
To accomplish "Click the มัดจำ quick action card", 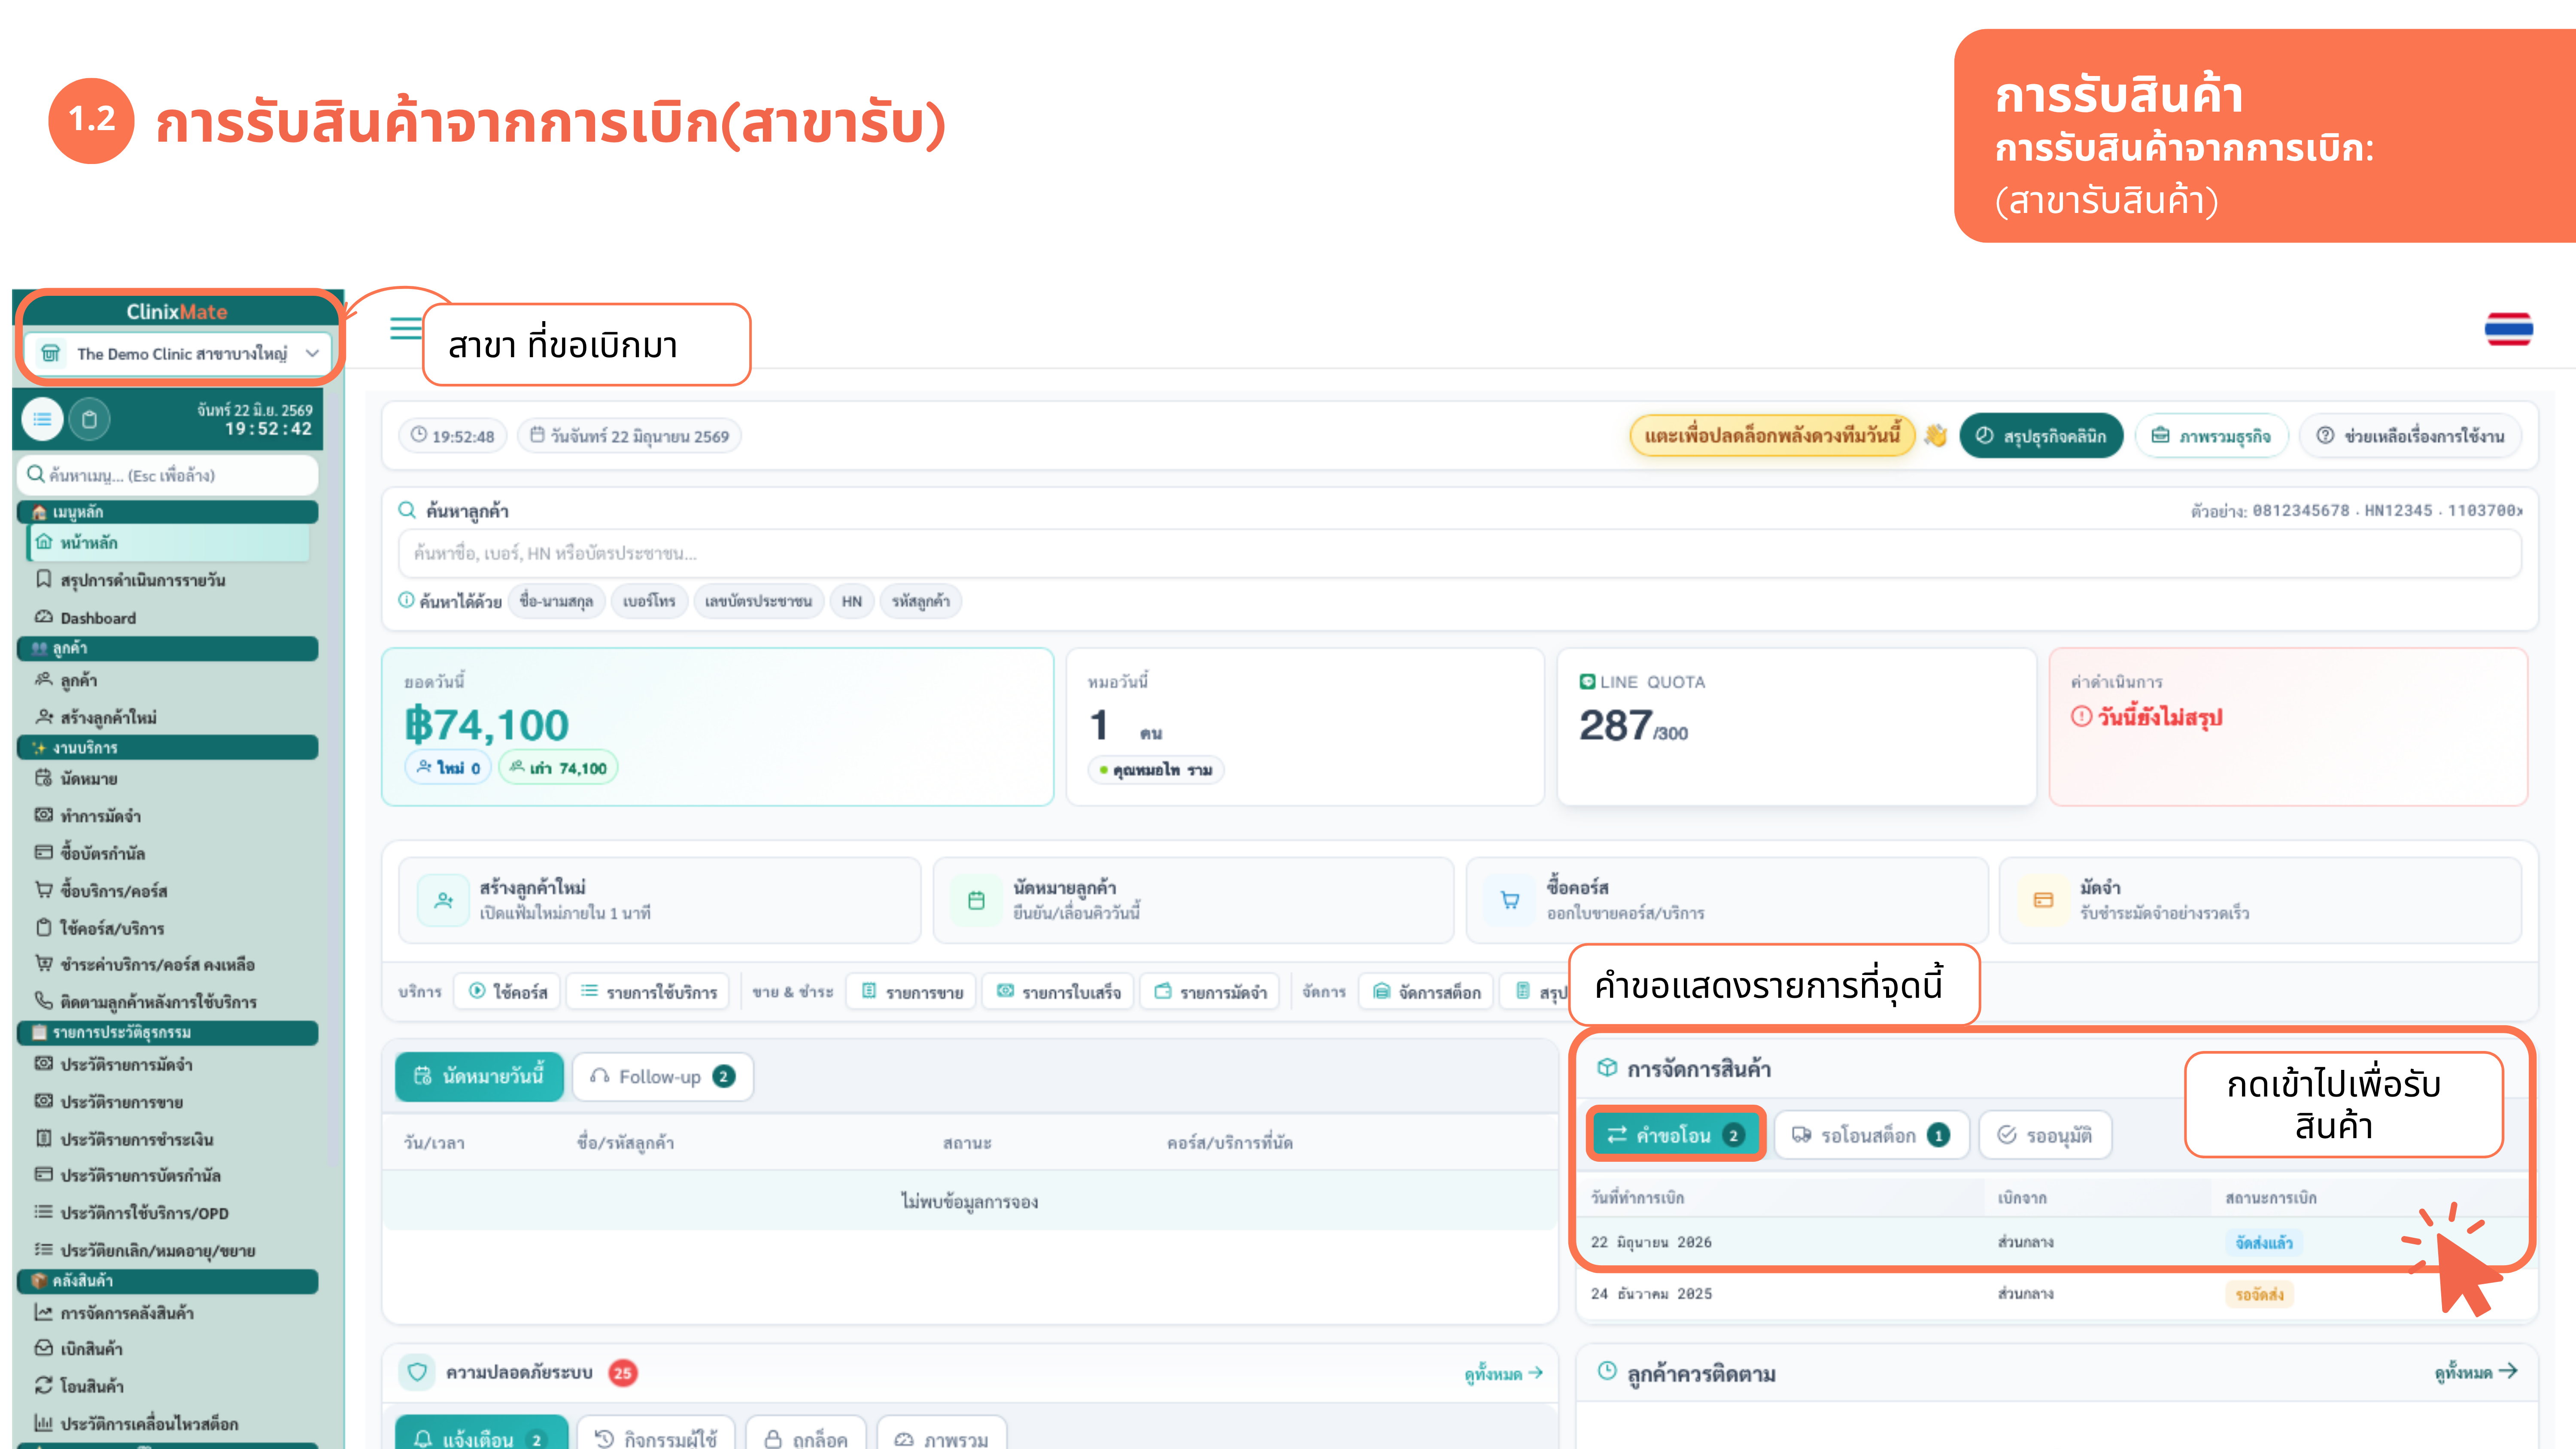I will 2260,900.
